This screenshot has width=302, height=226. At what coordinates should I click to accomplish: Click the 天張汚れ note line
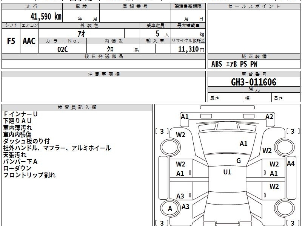15,155
